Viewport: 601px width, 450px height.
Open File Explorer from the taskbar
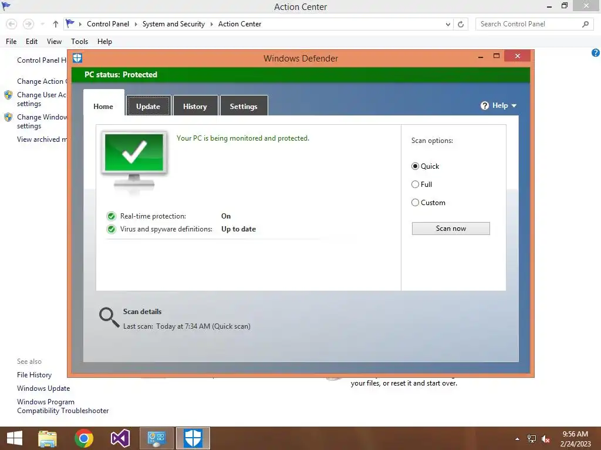(x=48, y=438)
